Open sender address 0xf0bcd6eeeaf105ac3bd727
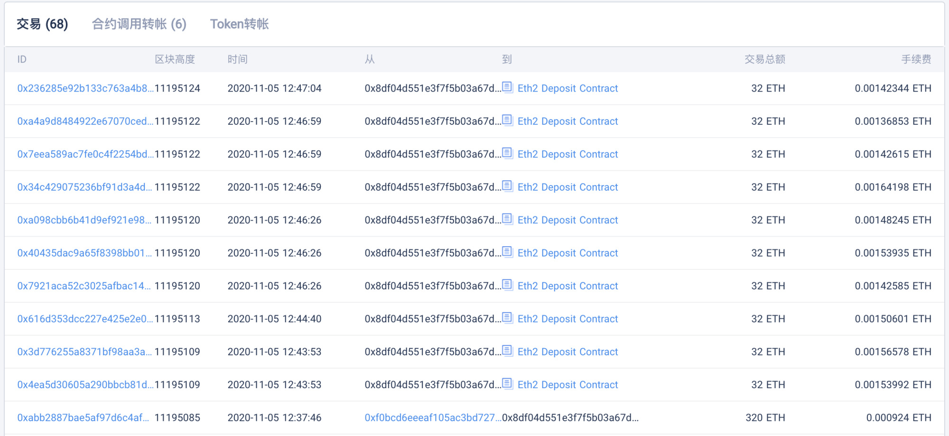The width and height of the screenshot is (949, 436). pos(432,417)
